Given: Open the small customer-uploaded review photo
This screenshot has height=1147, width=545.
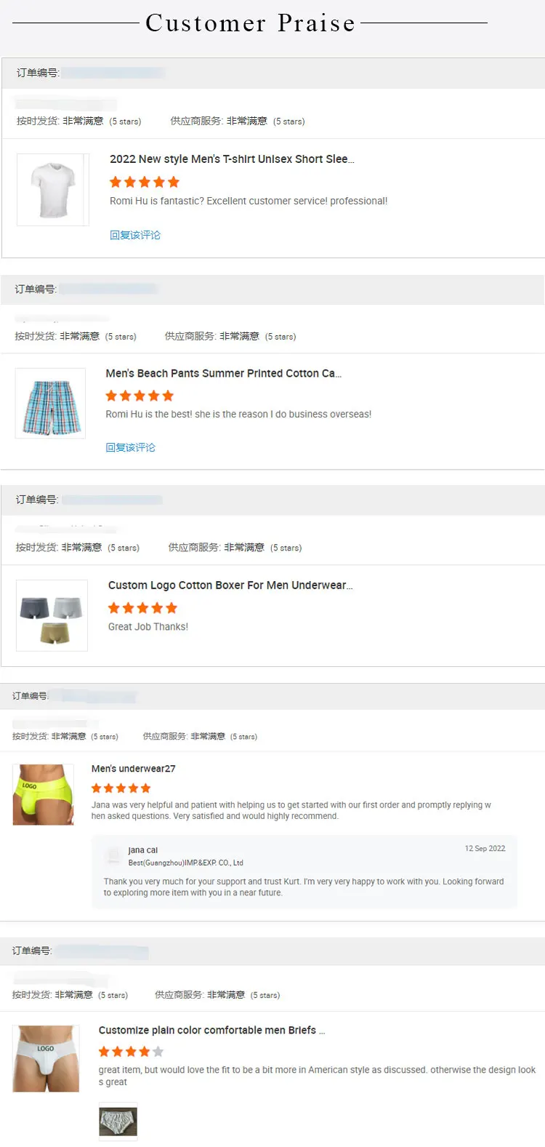Looking at the screenshot, I should pyautogui.click(x=118, y=1121).
